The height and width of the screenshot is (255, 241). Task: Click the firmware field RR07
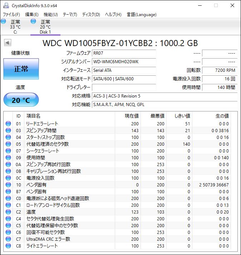(x=124, y=53)
